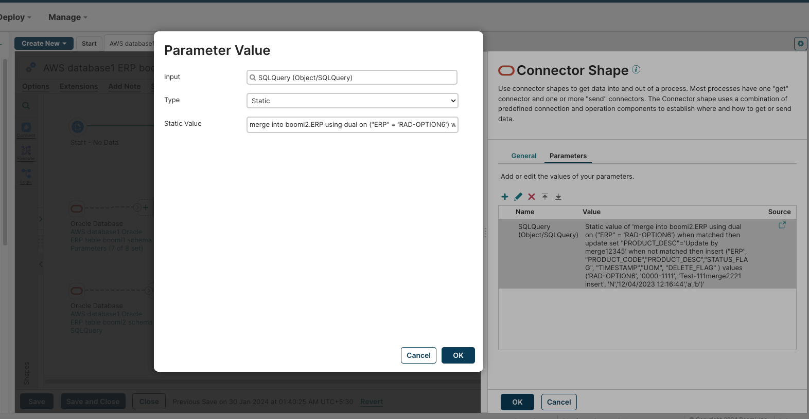This screenshot has height=419, width=809.
Task: Delete the parameter with the red X icon
Action: click(532, 197)
